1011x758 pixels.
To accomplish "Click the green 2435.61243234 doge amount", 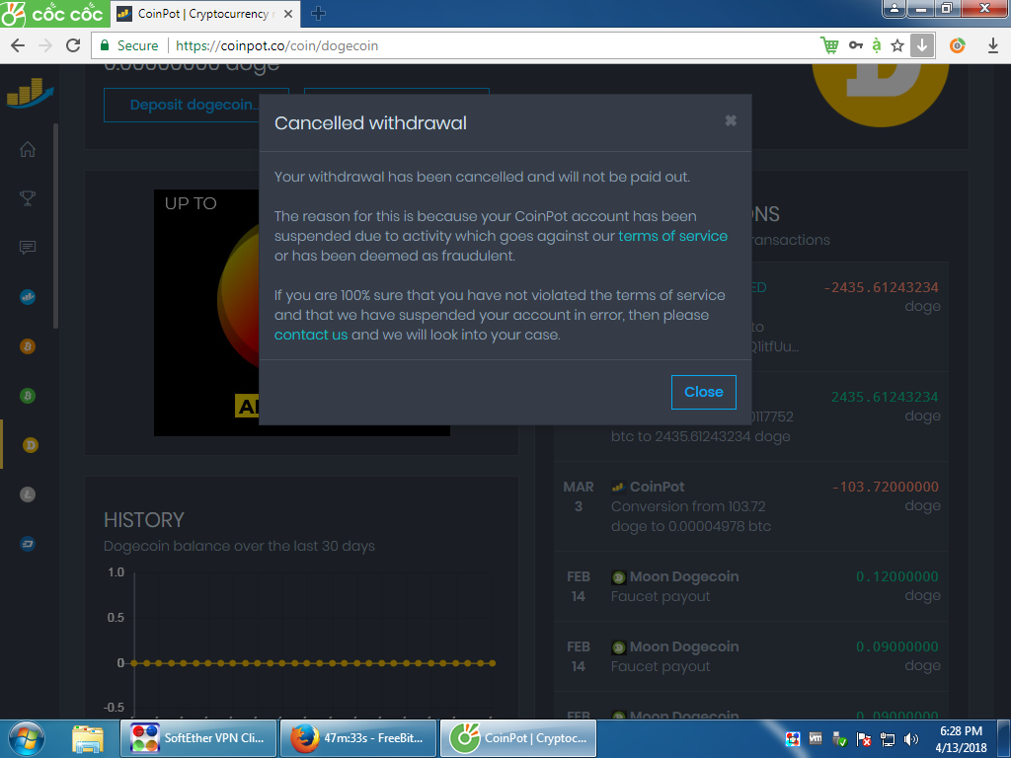I will coord(885,397).
